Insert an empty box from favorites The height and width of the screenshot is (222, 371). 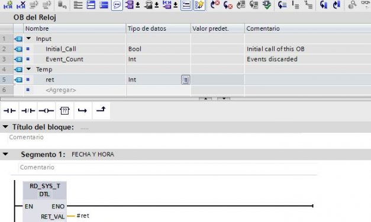pos(64,110)
